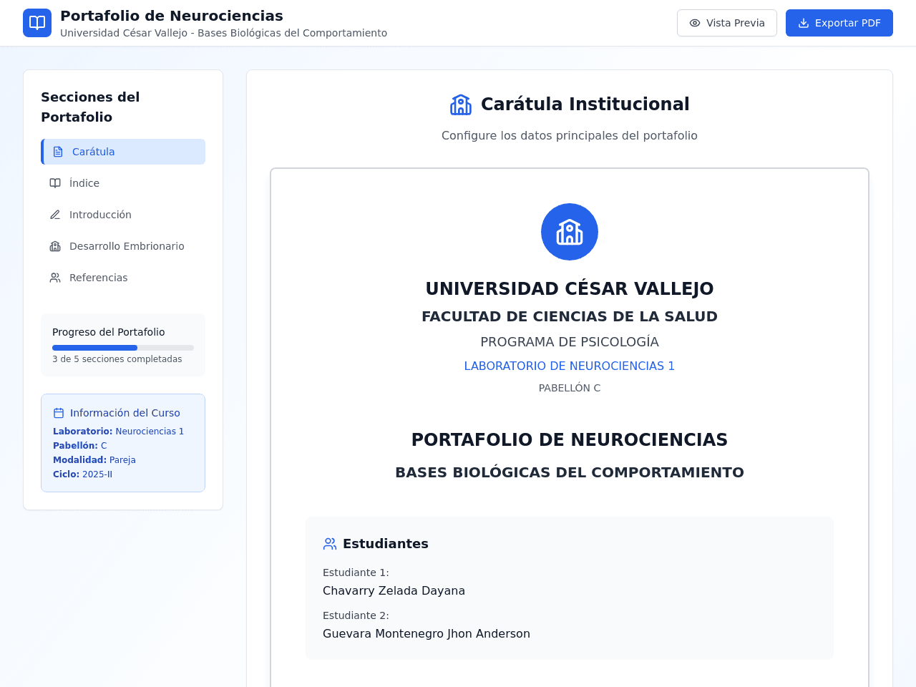Click the Pabellón: C line
The height and width of the screenshot is (687, 916).
[x=80, y=446]
